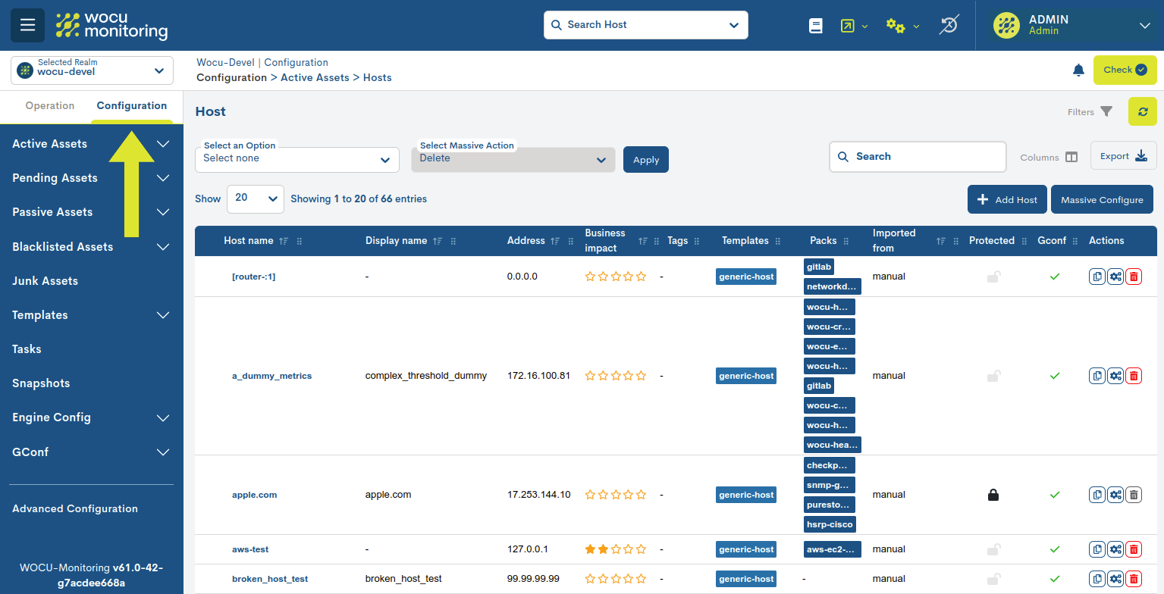1164x594 pixels.
Task: Toggle the protection padlock for a_dummy_metrics
Action: coord(993,375)
